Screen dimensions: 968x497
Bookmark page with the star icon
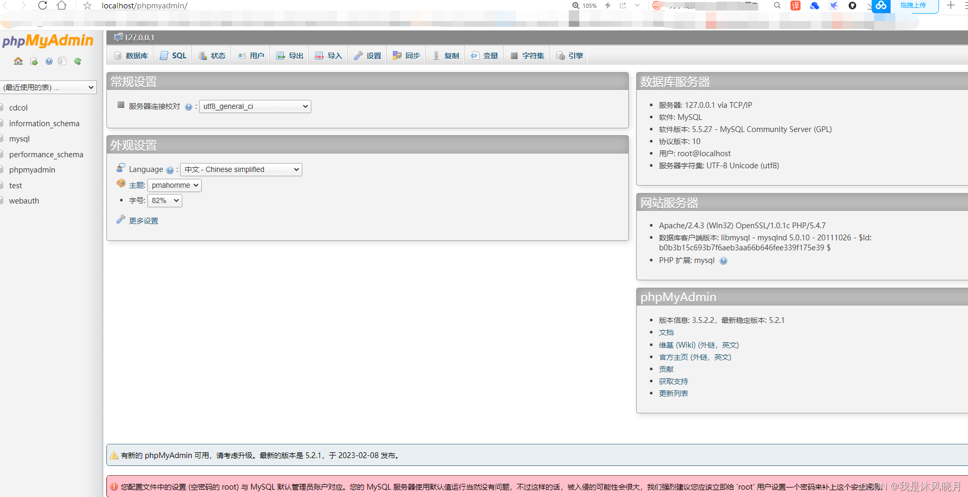87,5
